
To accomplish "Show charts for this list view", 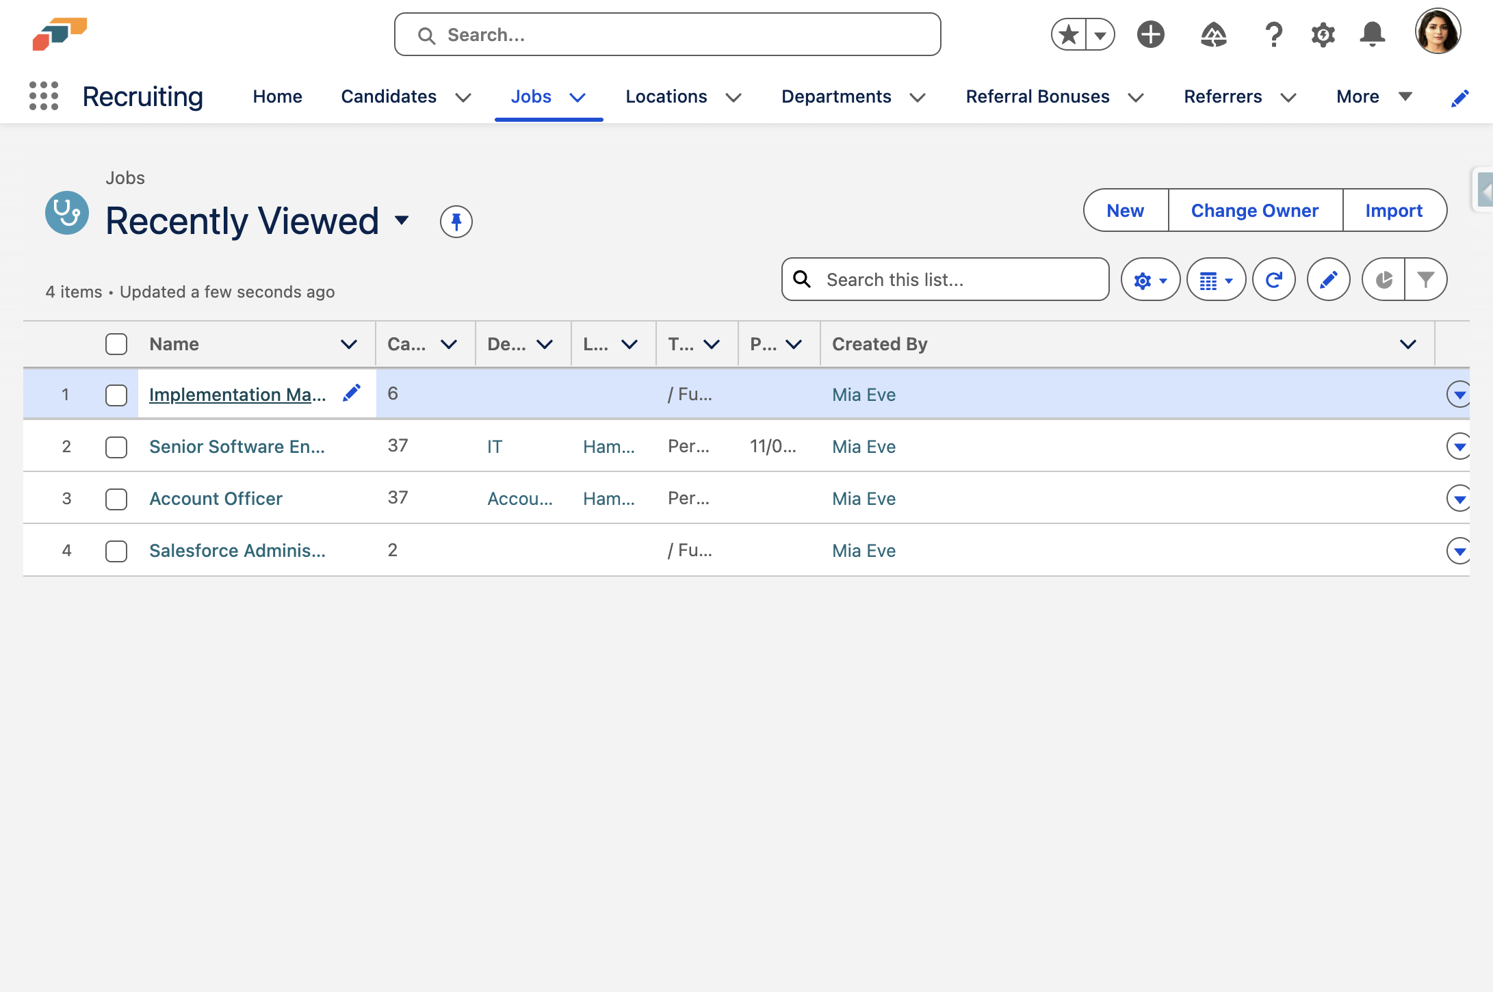I will (x=1384, y=279).
